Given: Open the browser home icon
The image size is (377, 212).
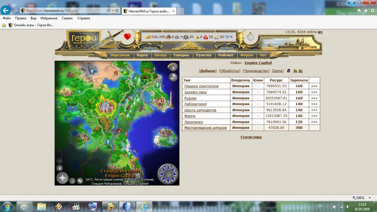Looking at the screenshot, I should 359,10.
